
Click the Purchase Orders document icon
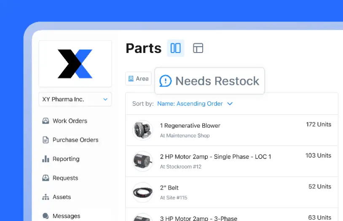46,140
